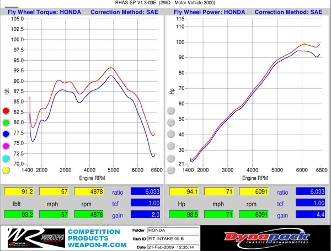Click the torque panel tcf value 1.00
The width and height of the screenshot is (331, 251).
tap(146, 203)
